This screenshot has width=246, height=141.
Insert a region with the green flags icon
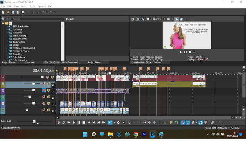click(176, 123)
